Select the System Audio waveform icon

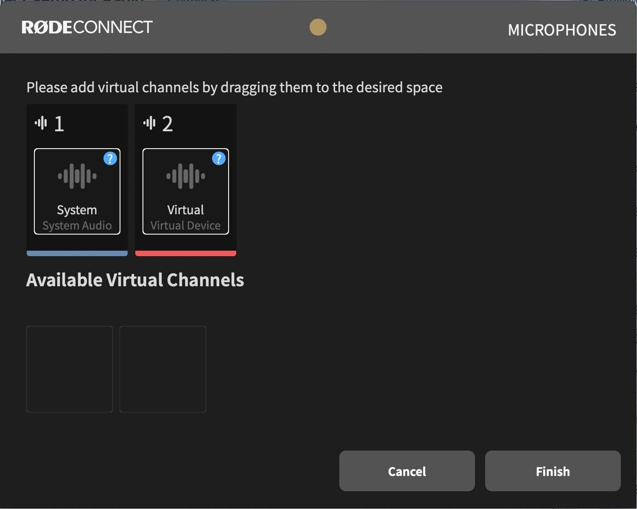(77, 175)
